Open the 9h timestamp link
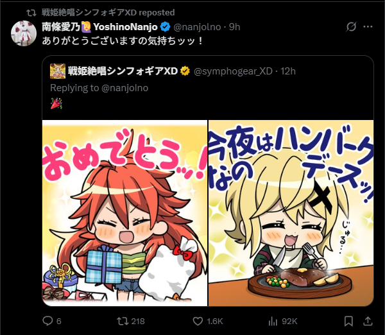Viewport: 385px width, 335px height. pyautogui.click(x=234, y=27)
